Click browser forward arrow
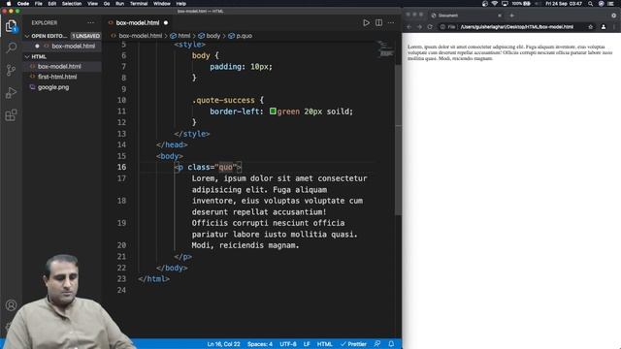The height and width of the screenshot is (349, 621). point(419,27)
